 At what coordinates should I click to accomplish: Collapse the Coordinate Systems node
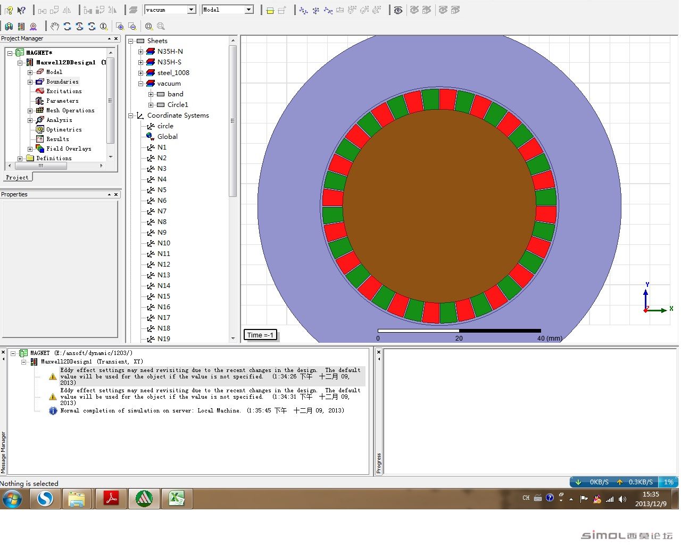131,115
